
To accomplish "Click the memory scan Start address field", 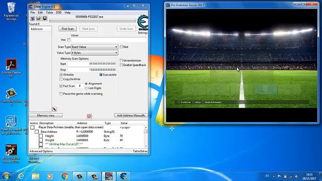I will (x=92, y=64).
